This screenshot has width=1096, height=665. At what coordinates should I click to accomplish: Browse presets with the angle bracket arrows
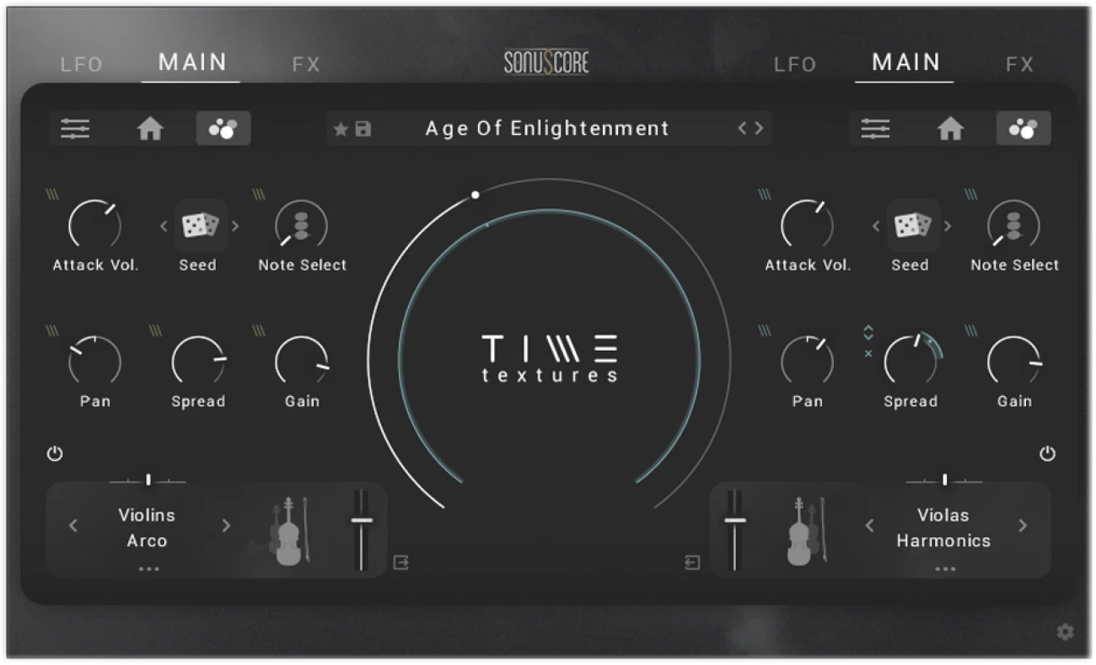click(750, 129)
